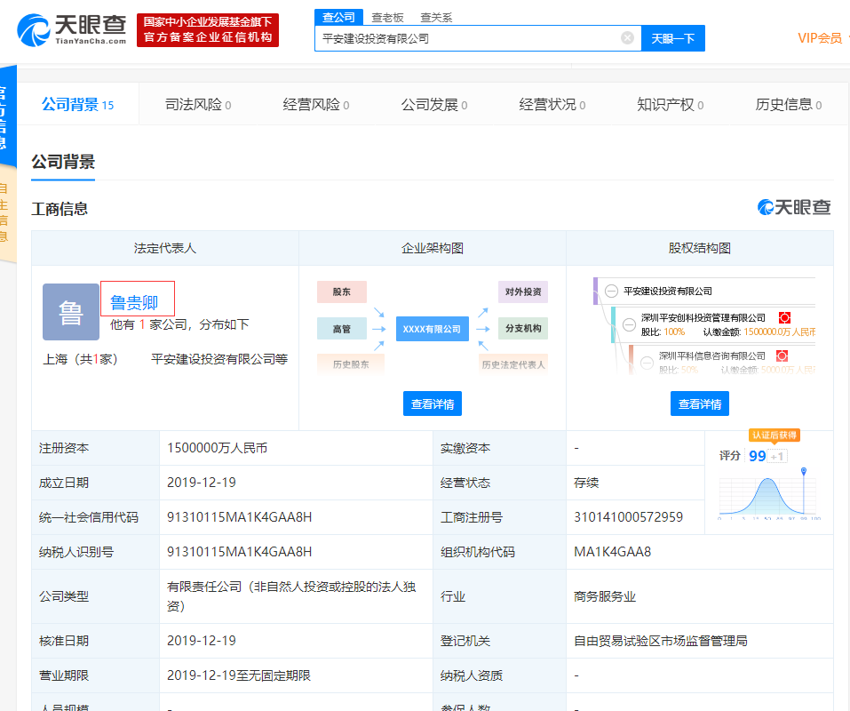Click the red 官方备案企业征信机构 banner
850x711 pixels.
(x=208, y=30)
